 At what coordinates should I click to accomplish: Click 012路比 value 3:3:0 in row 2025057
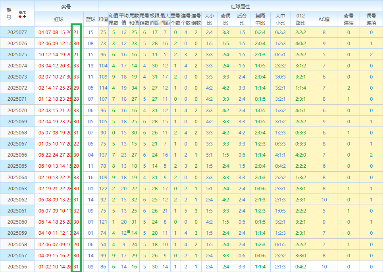tap(301, 256)
